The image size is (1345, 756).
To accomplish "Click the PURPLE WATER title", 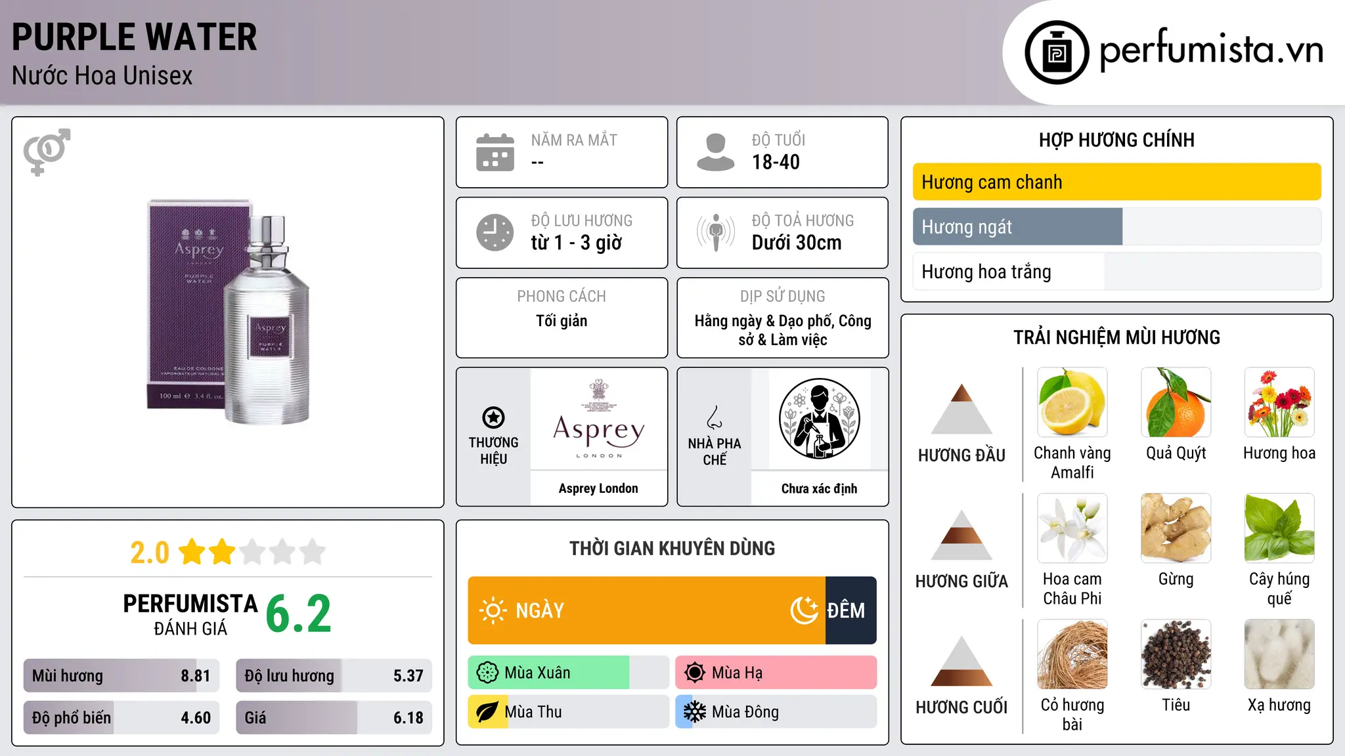I will pos(135,37).
